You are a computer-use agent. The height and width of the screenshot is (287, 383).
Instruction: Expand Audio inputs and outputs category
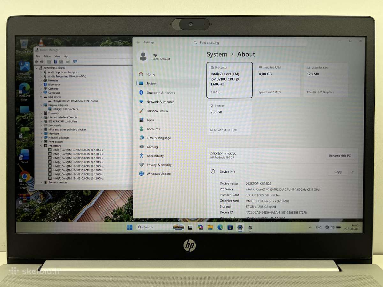(41, 72)
